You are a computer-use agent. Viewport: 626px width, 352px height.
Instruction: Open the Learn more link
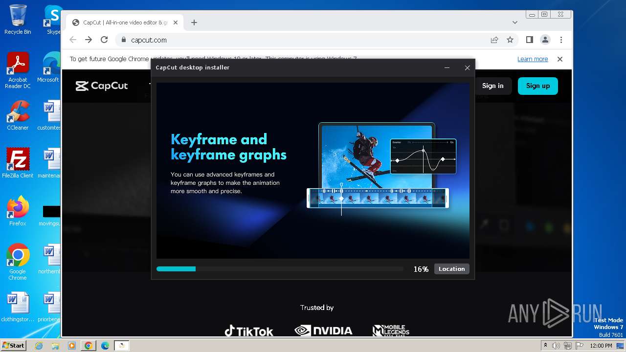point(533,59)
